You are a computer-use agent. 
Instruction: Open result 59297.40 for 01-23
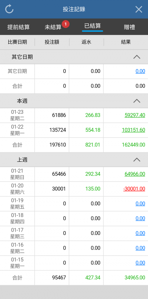coord(135,115)
